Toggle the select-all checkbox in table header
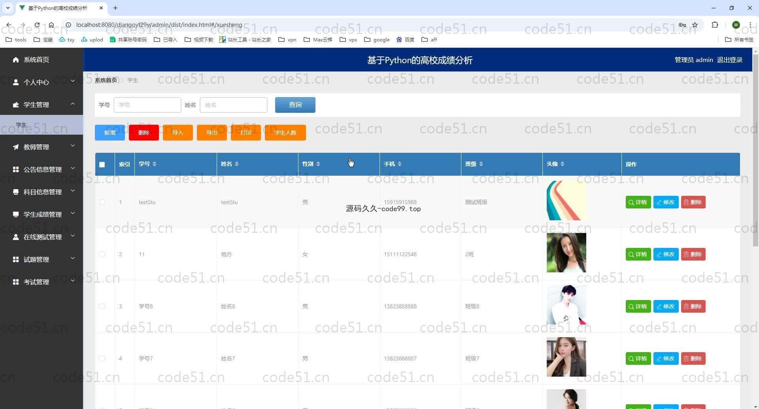 point(102,165)
